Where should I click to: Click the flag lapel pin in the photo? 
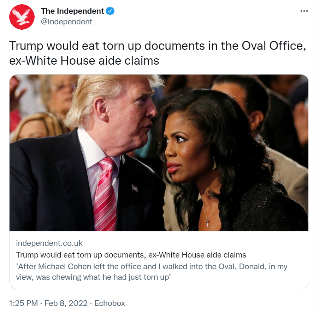click(135, 188)
